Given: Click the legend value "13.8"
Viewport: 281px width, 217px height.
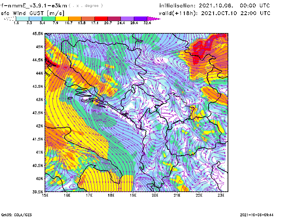Looking at the screenshot, I should click(x=82, y=23).
